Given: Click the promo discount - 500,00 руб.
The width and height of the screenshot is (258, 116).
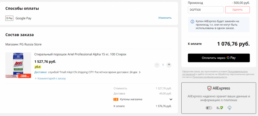Looking at the screenshot, I should tap(241, 3).
